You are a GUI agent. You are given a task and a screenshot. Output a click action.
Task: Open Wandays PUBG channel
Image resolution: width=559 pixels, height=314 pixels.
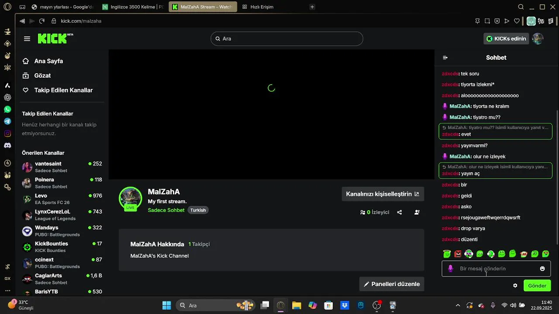[x=62, y=231]
